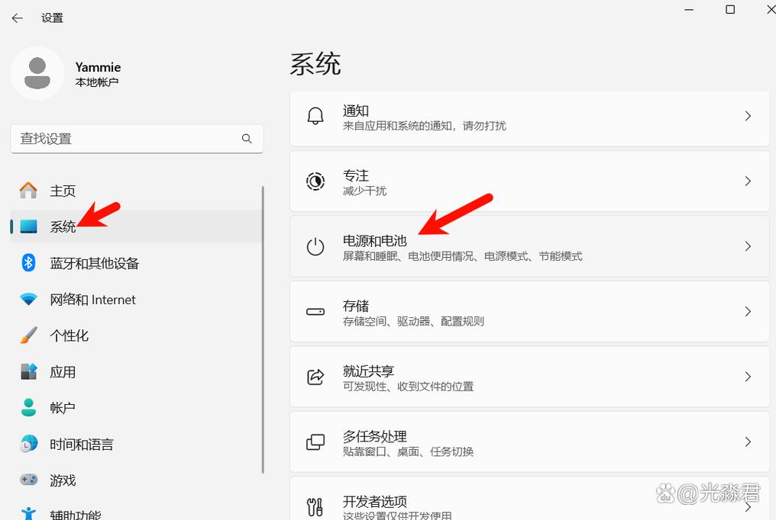The height and width of the screenshot is (520, 776).
Task: Click the network and Internet Wi-Fi icon
Action: [x=27, y=299]
